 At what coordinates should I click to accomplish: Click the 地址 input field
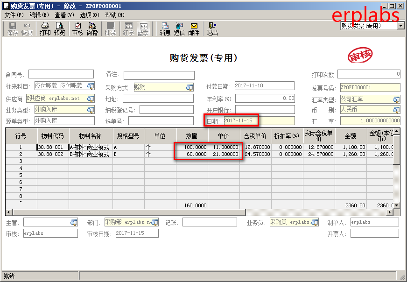point(158,99)
